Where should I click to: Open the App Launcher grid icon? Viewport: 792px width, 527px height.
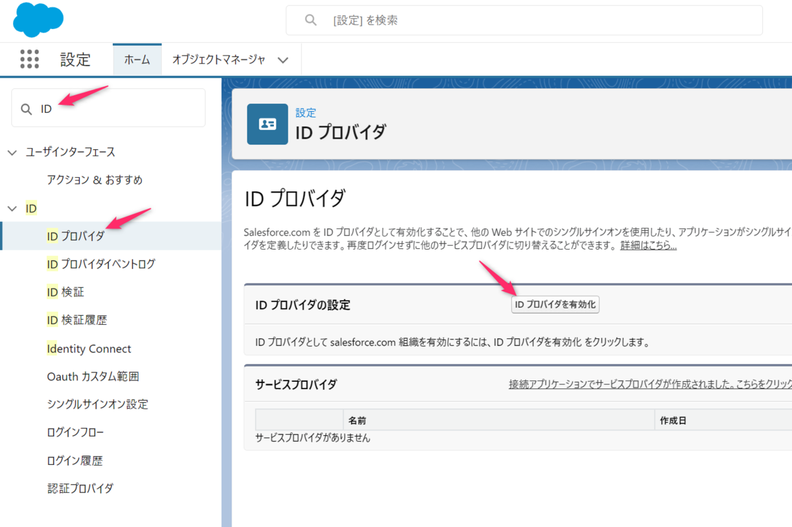tap(30, 59)
